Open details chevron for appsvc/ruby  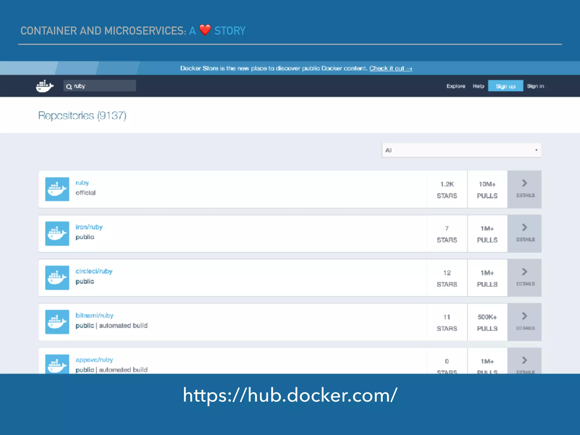(524, 361)
